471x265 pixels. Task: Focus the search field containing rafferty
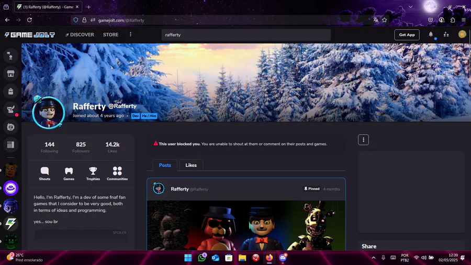pyautogui.click(x=246, y=35)
